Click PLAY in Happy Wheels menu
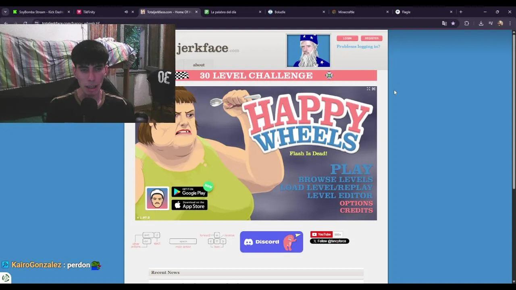The height and width of the screenshot is (290, 516). (x=351, y=169)
